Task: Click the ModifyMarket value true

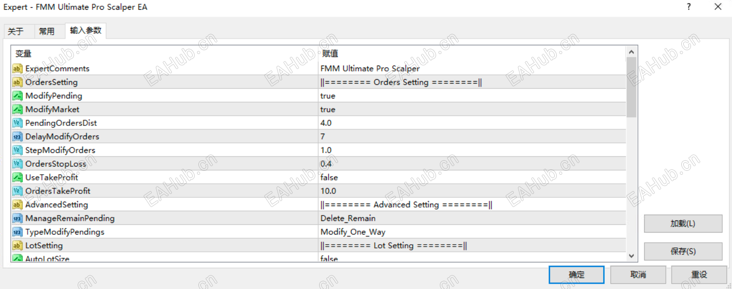Action: point(328,110)
